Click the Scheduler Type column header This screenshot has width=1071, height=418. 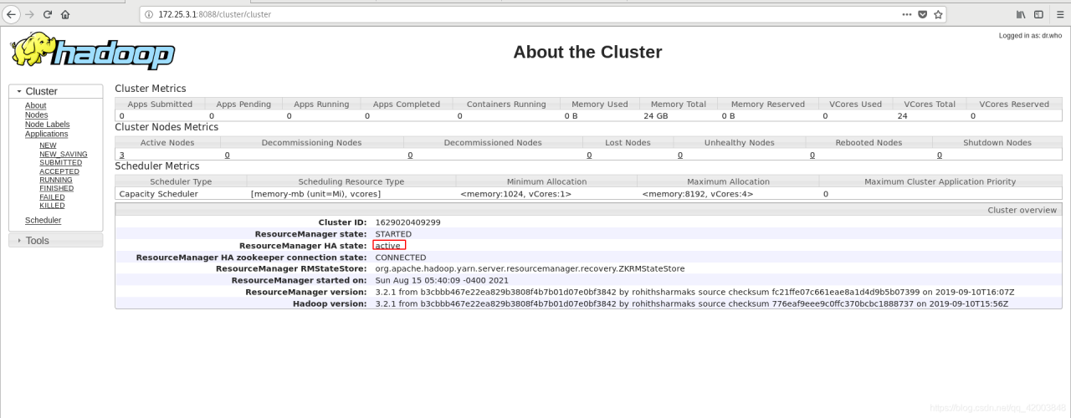181,181
